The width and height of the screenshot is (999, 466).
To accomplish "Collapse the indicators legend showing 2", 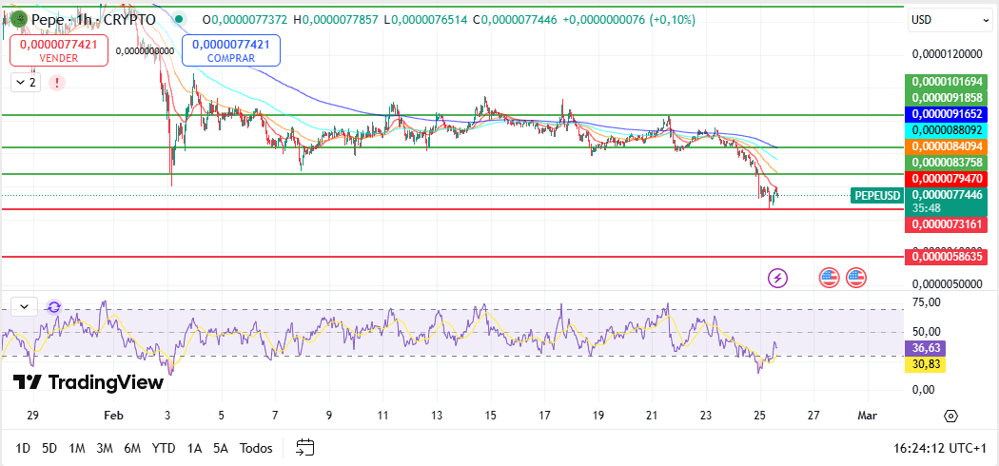I will point(26,82).
